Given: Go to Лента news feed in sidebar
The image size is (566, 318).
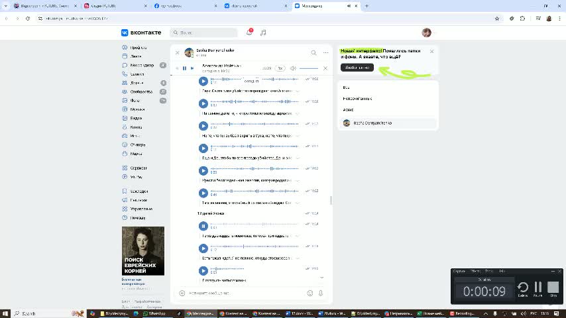Looking at the screenshot, I should coord(136,56).
